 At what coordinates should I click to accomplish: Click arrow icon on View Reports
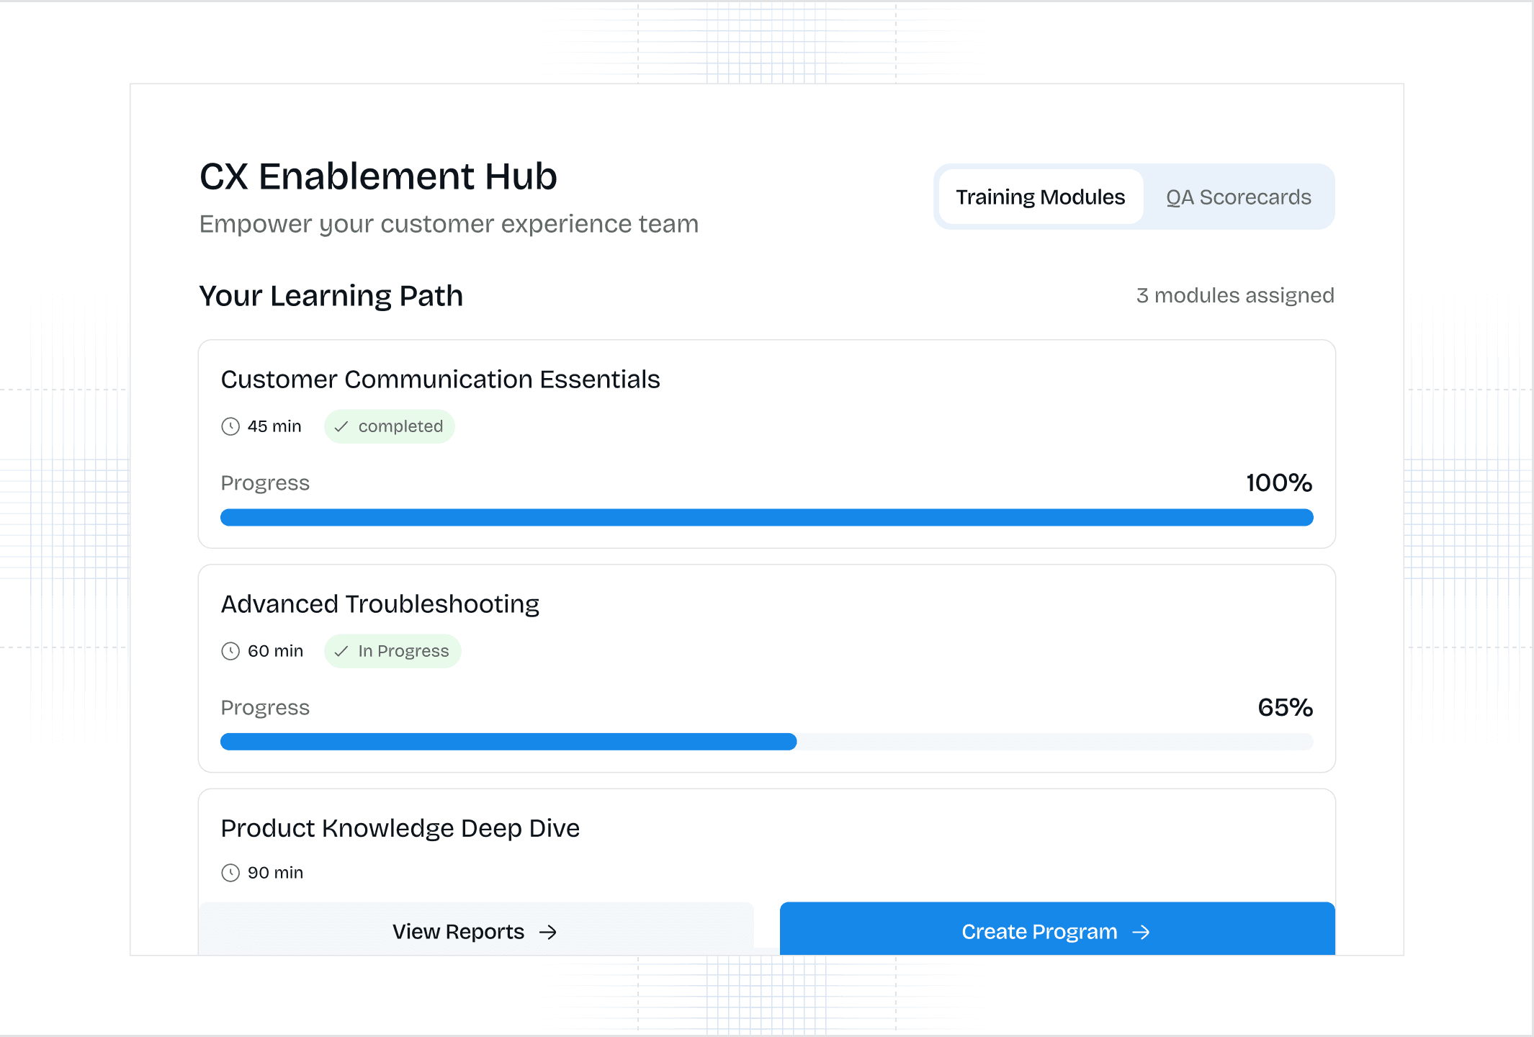click(x=549, y=932)
